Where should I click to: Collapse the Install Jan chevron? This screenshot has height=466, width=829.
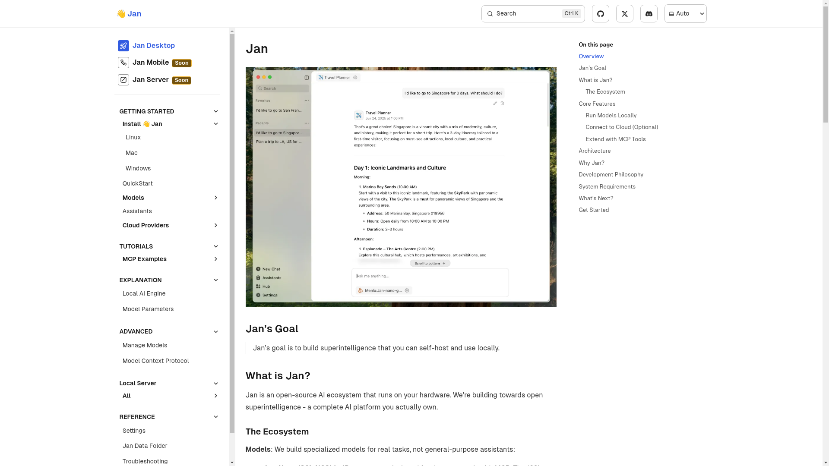(x=215, y=124)
